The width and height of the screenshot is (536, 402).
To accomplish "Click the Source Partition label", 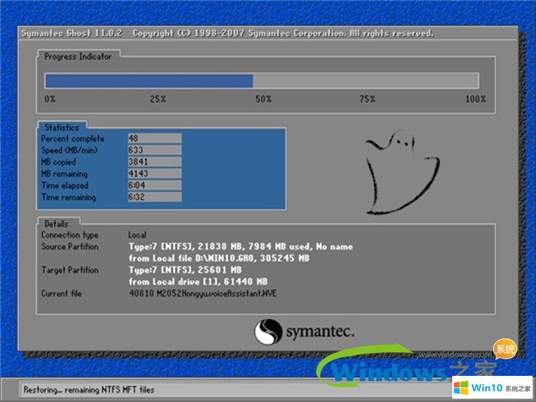I will point(70,247).
